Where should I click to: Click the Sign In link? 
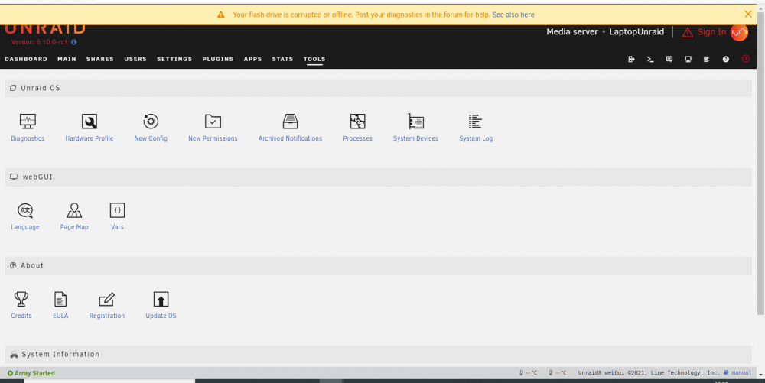(711, 32)
